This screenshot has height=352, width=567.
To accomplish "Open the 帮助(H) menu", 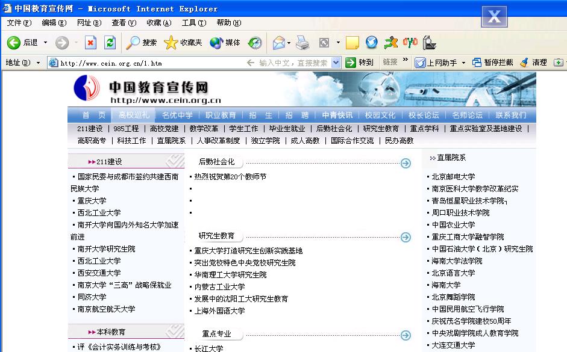I will pos(229,23).
